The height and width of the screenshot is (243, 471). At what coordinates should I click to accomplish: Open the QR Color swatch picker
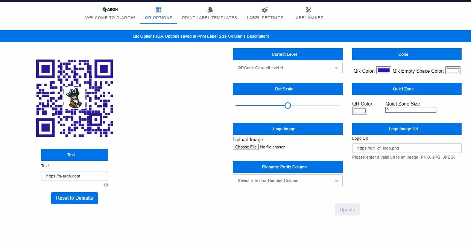click(x=384, y=70)
